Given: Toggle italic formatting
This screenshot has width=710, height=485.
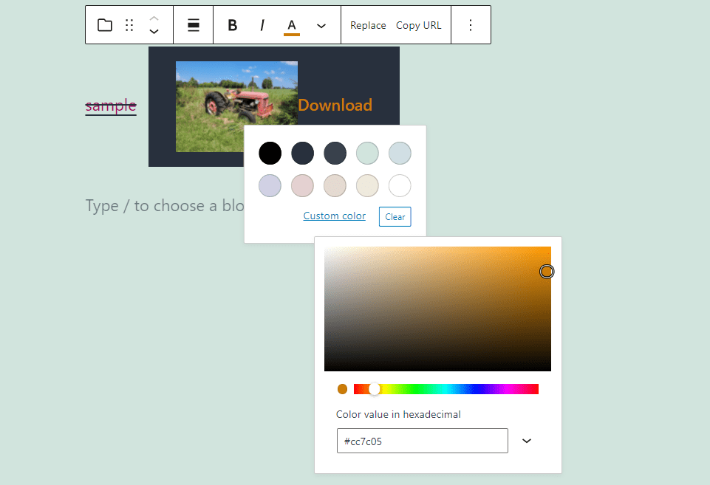Looking at the screenshot, I should tap(262, 24).
